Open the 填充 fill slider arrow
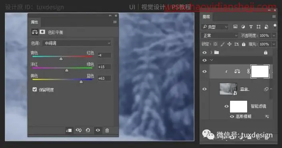 point(274,44)
